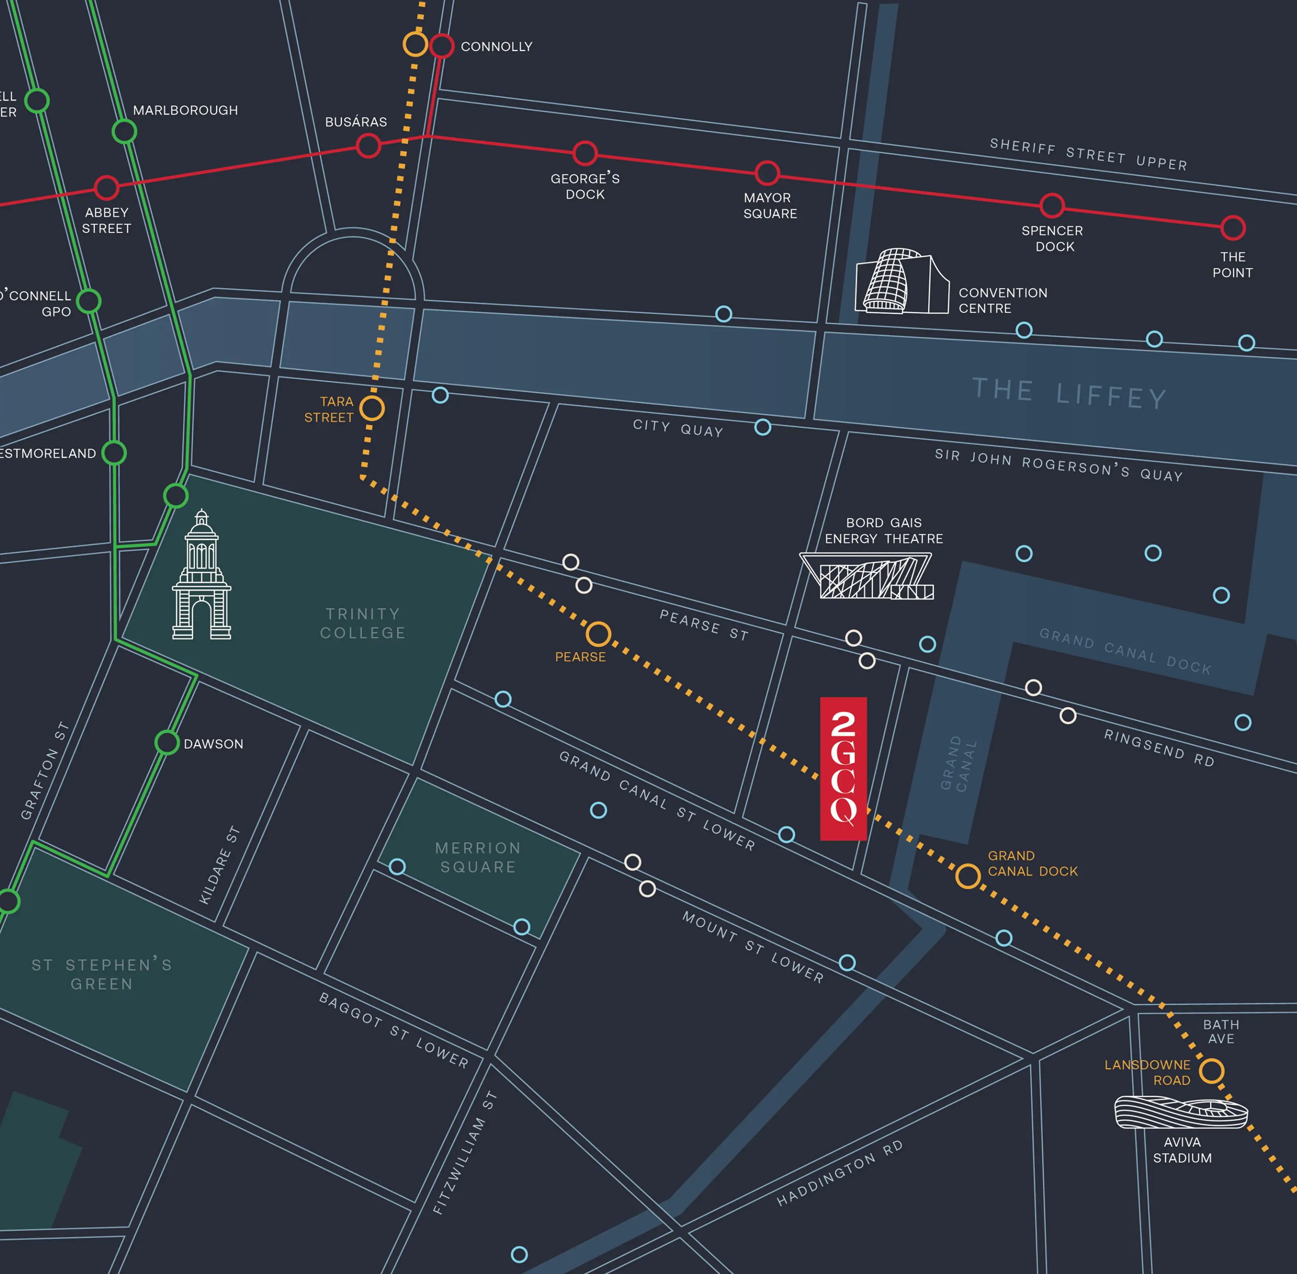Select the Lansdowne Road station marker
This screenshot has height=1274, width=1297.
(1211, 1071)
